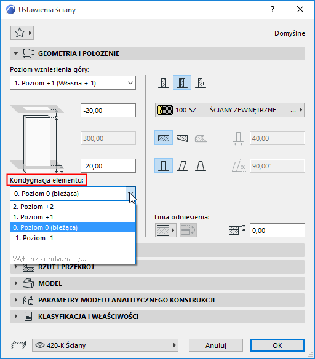Toggle the eye icon for 420-K Ściany
The width and height of the screenshot is (315, 359).
pyautogui.click(x=40, y=345)
